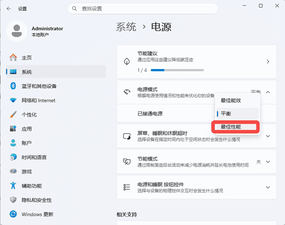Click the Windows 更新 sync icon
Image resolution: width=285 pixels, height=225 pixels.
tap(13, 214)
